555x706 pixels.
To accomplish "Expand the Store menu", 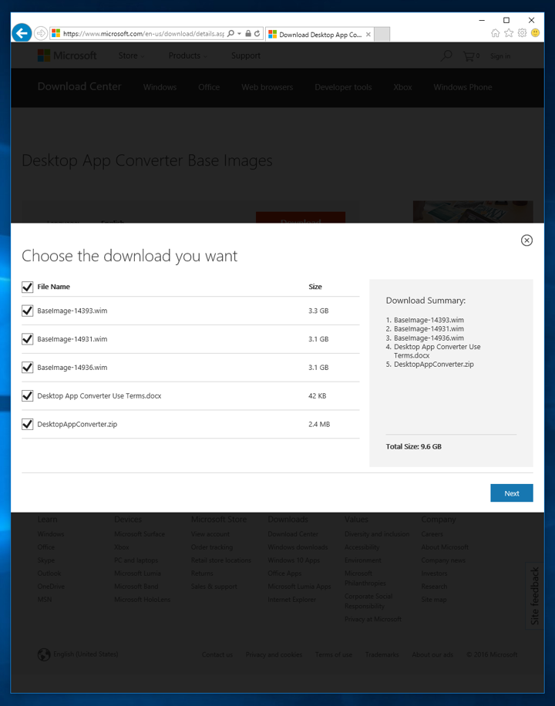I will tap(132, 55).
